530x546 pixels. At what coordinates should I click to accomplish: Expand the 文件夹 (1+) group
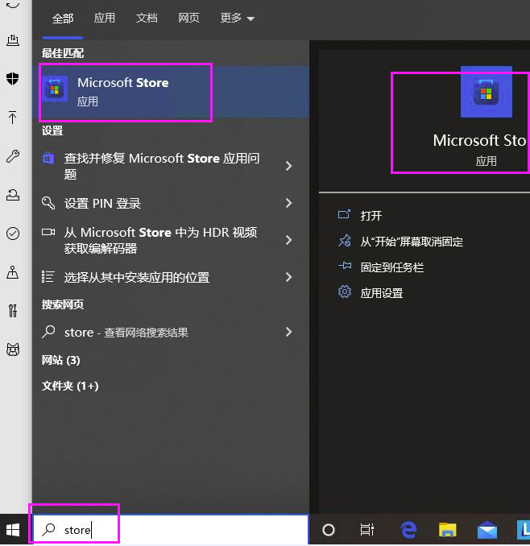(x=70, y=386)
